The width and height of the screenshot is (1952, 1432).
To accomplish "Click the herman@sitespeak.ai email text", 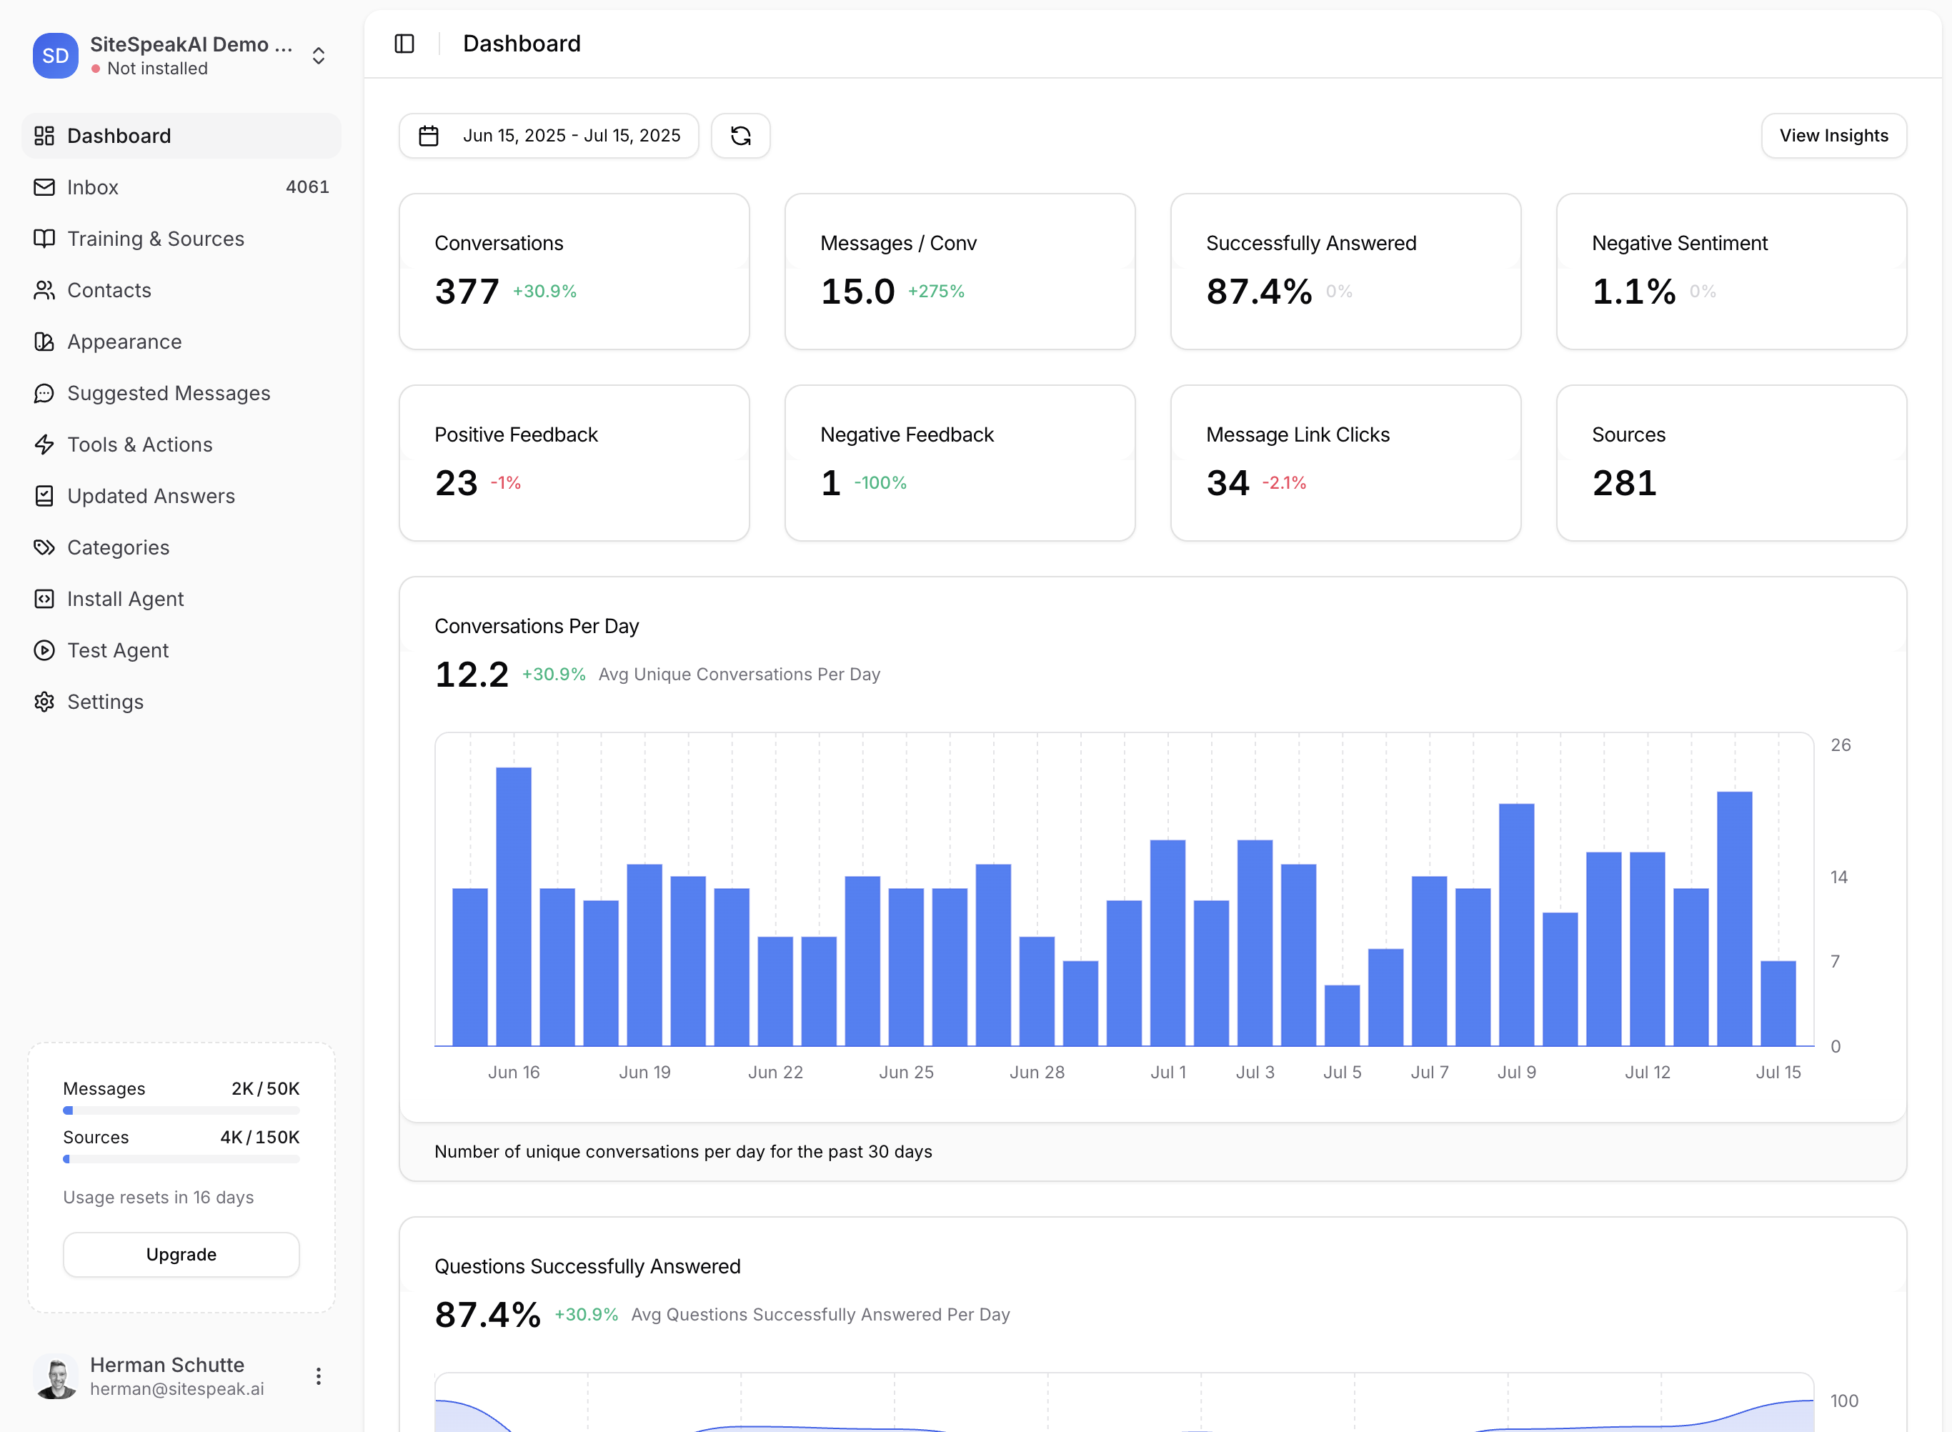I will tap(176, 1388).
